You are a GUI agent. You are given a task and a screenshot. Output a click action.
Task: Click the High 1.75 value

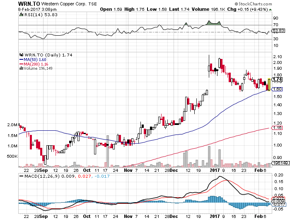point(134,9)
